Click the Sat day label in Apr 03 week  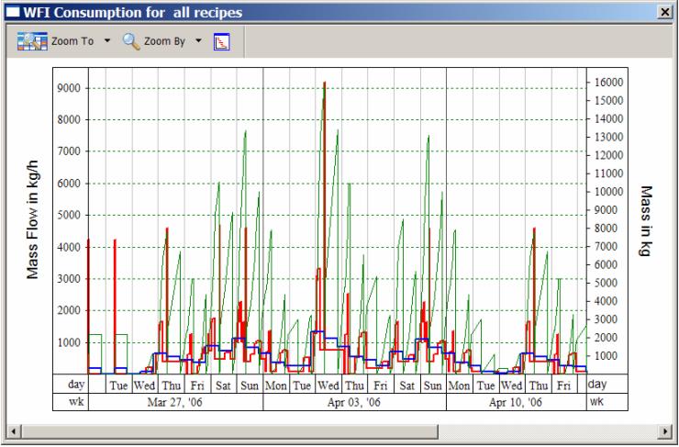pos(406,385)
